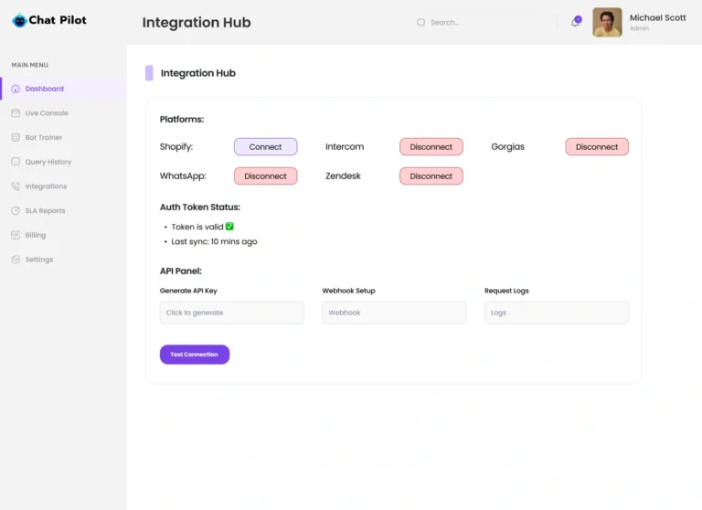Open the Dashboard menu item
The width and height of the screenshot is (702, 510).
pos(64,89)
